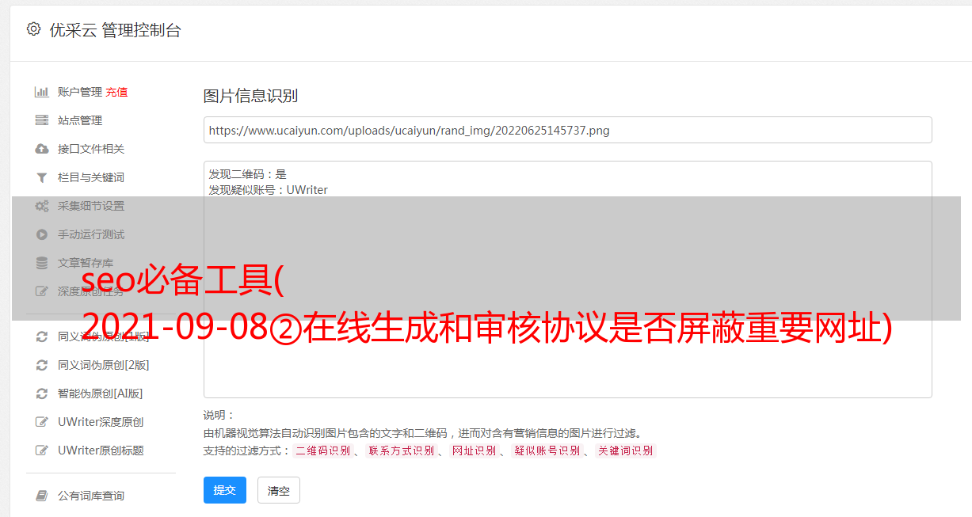Open 采集细节设置 menu item
Viewport: 972px width, 517px height.
coord(91,206)
